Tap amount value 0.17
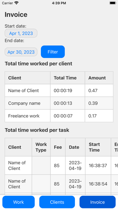This screenshot has height=209, width=118. click(92, 116)
